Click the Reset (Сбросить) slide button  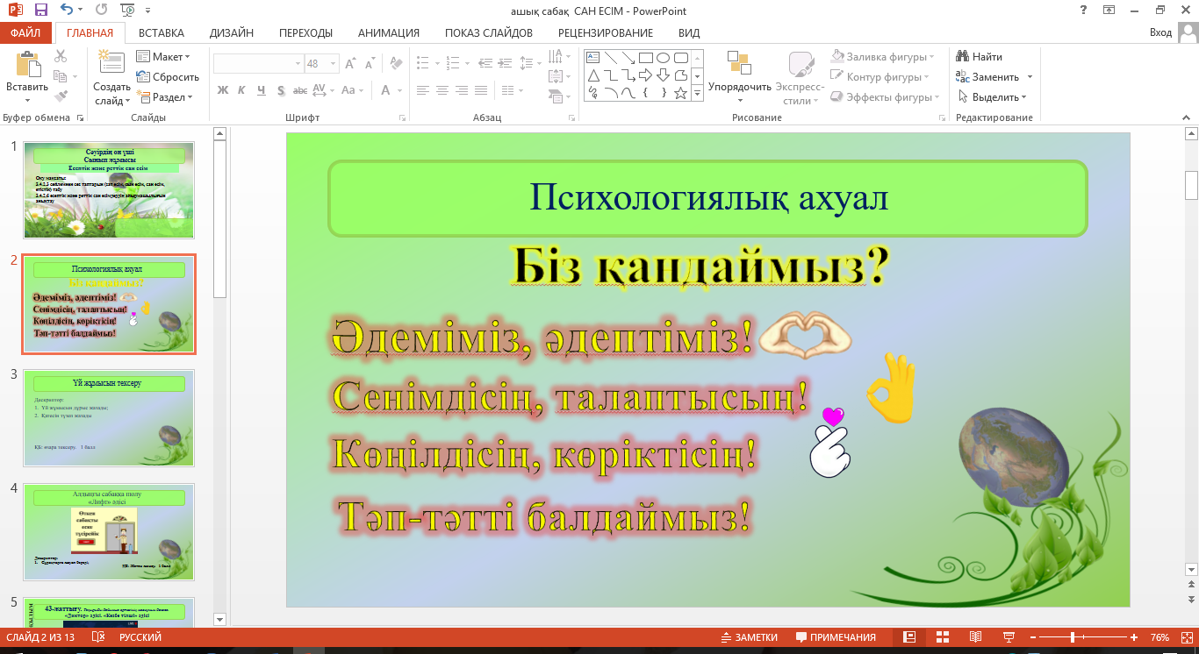coord(168,76)
